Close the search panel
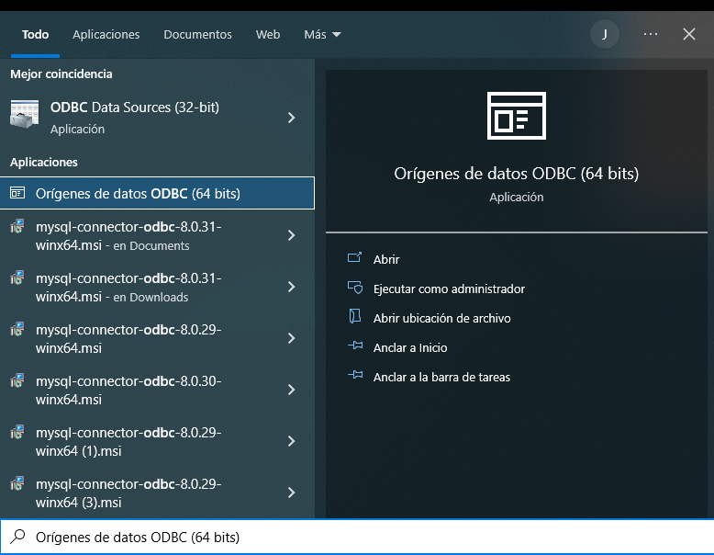Viewport: 714px width, 555px height. point(689,34)
